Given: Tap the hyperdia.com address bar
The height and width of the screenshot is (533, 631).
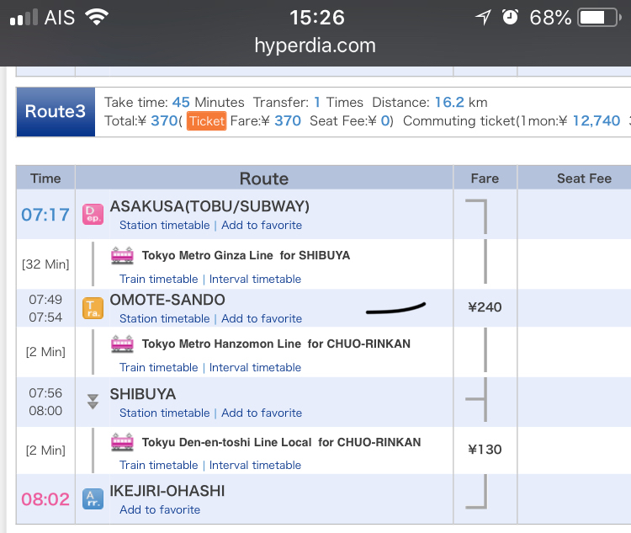Looking at the screenshot, I should (x=315, y=45).
